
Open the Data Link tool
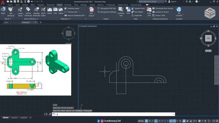point(149,12)
